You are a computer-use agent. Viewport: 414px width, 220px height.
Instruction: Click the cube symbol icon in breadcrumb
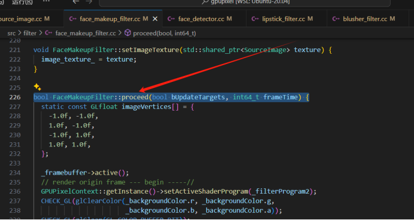[x=128, y=33]
